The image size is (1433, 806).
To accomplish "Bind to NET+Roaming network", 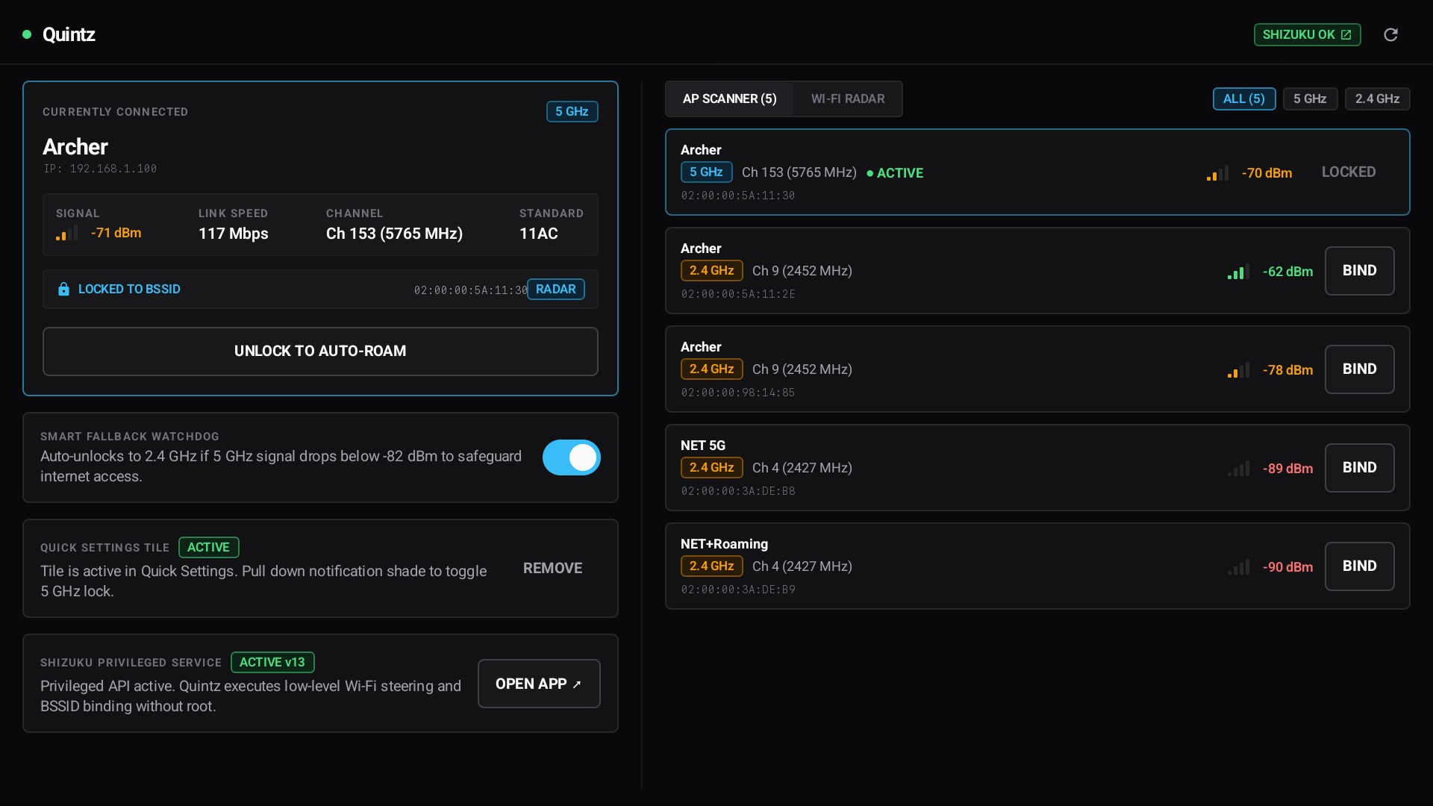I will coord(1359,566).
